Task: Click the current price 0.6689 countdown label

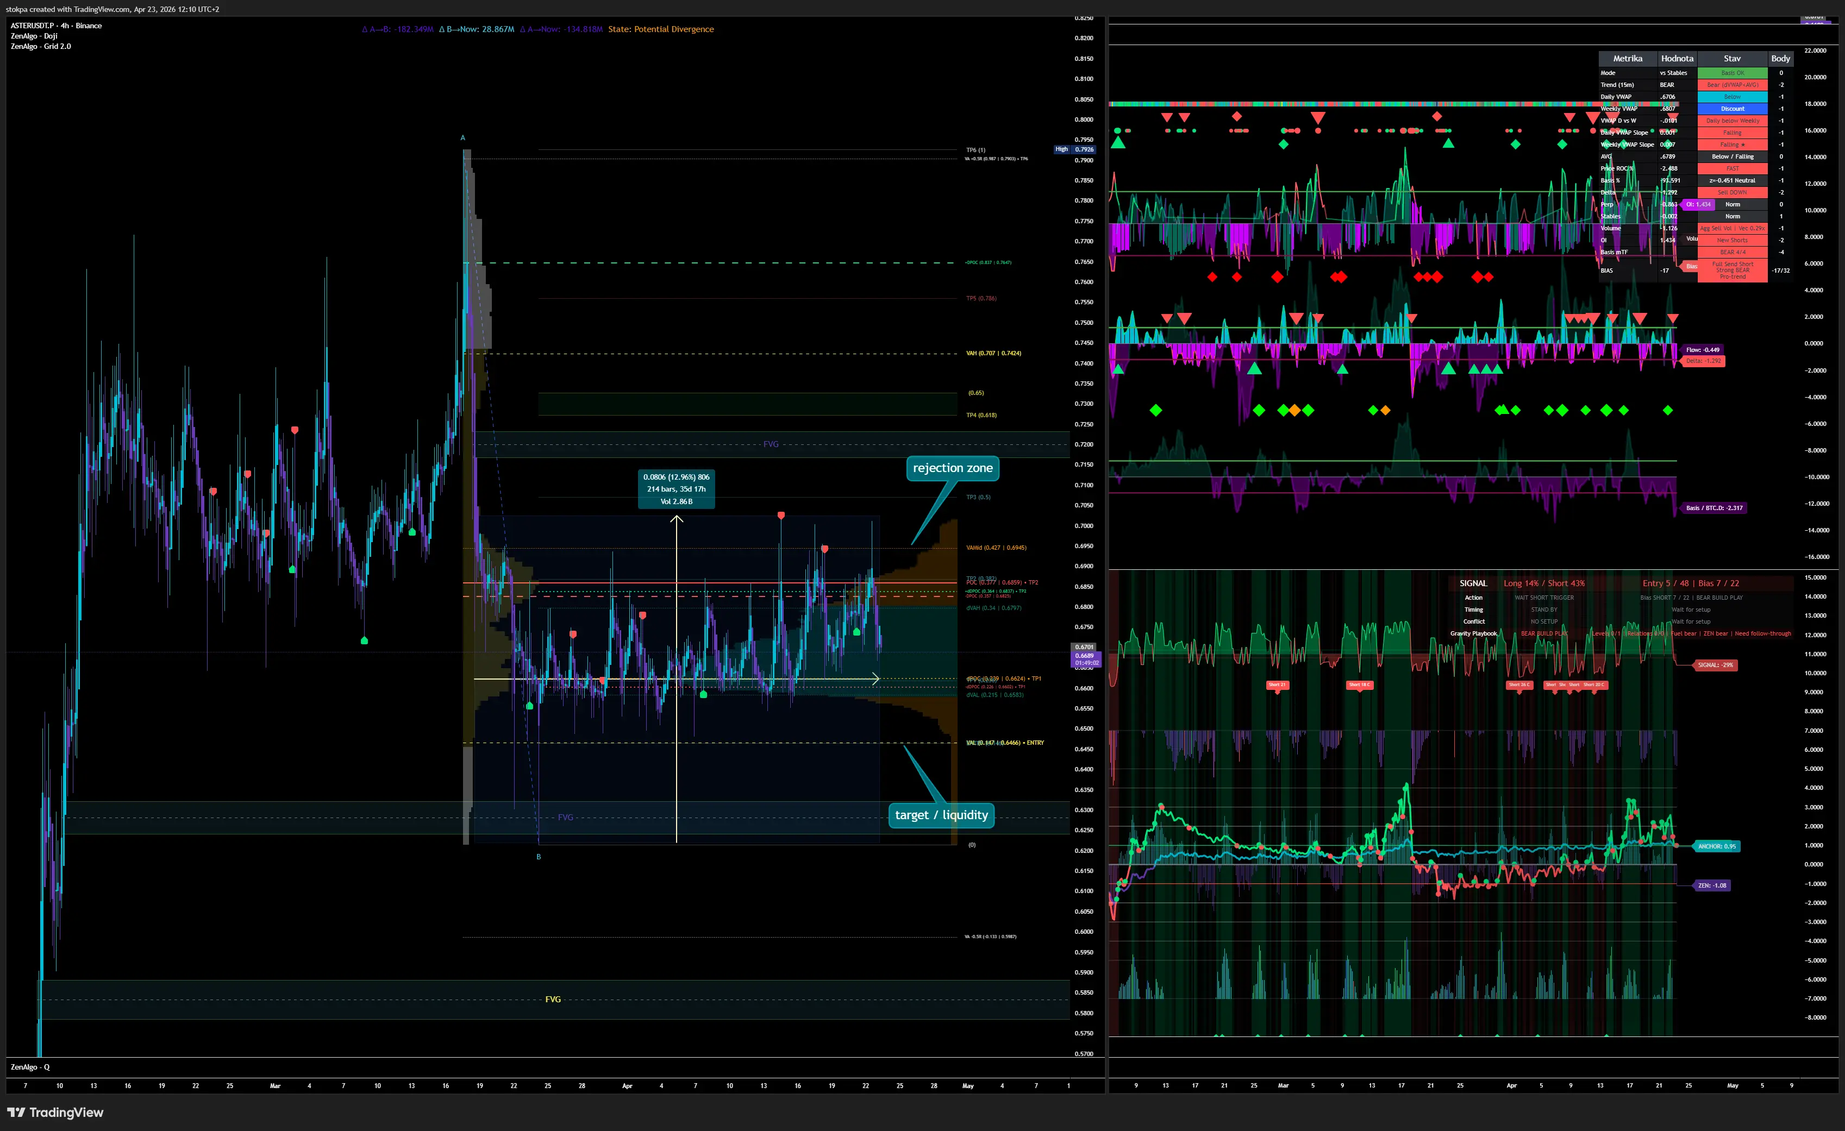Action: (1086, 659)
